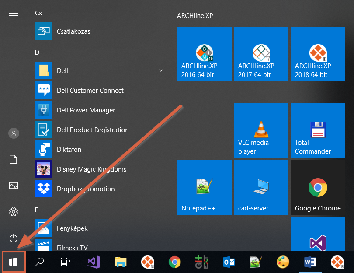Click the D letter group header

pyautogui.click(x=37, y=52)
